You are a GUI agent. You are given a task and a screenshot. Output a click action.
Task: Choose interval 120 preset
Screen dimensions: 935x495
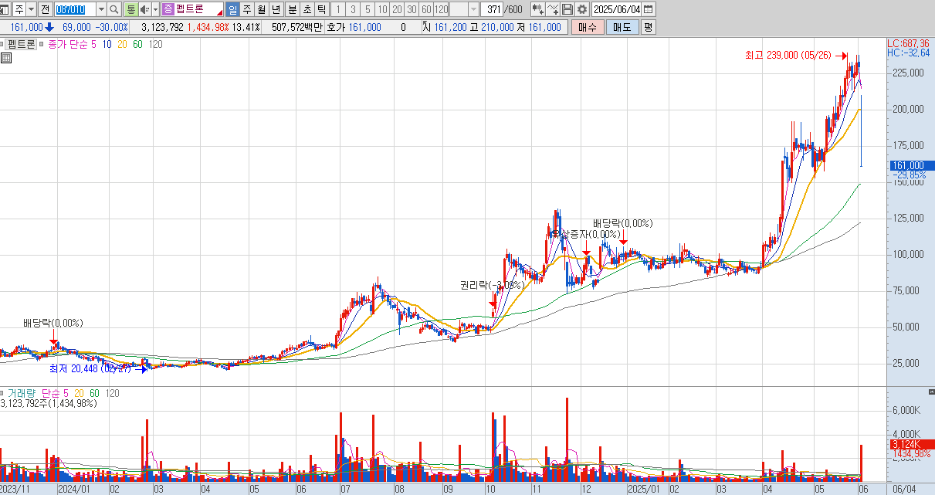pyautogui.click(x=441, y=9)
